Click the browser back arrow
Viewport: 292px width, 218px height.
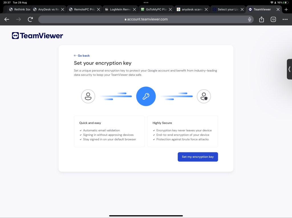click(x=7, y=19)
